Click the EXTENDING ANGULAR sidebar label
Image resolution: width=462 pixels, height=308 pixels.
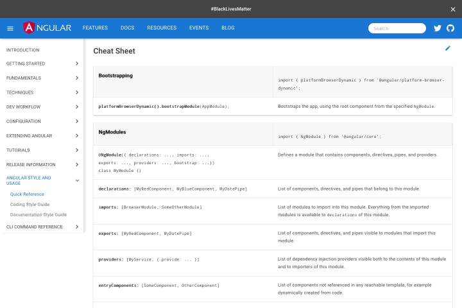[29, 136]
